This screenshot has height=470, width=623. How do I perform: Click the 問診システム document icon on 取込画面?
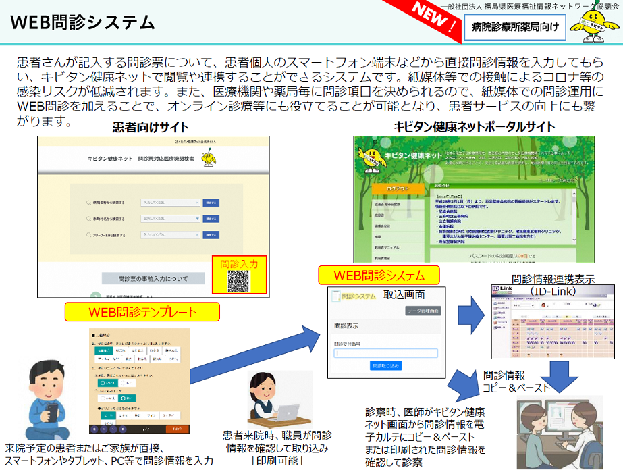(336, 296)
